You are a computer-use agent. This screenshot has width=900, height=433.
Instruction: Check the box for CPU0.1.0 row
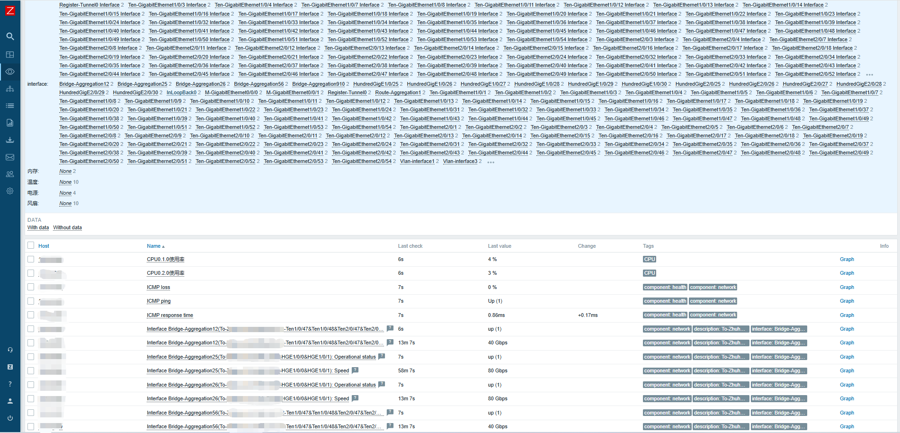[x=31, y=259]
